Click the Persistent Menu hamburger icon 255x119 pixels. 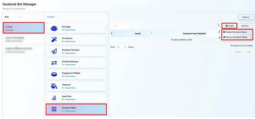(x=54, y=109)
